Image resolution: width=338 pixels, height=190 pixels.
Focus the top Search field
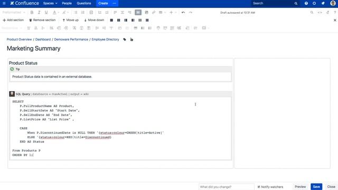pyautogui.click(x=275, y=3)
